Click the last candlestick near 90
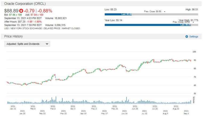Screen dimensions: 203x116 pyautogui.click(x=191, y=60)
